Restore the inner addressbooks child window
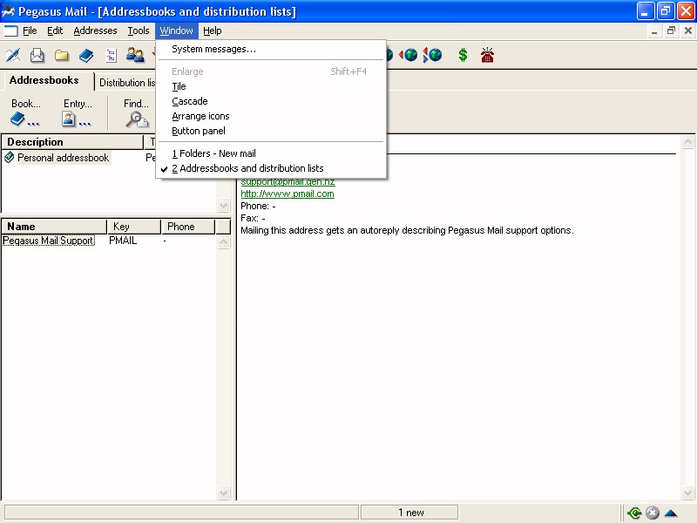 pyautogui.click(x=671, y=31)
